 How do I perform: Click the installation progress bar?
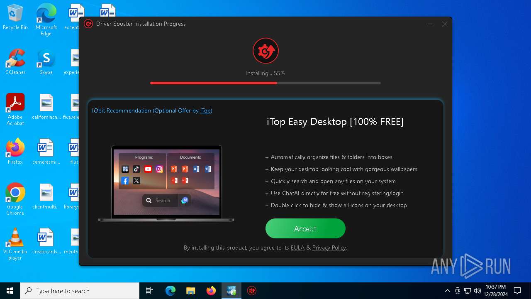(265, 83)
